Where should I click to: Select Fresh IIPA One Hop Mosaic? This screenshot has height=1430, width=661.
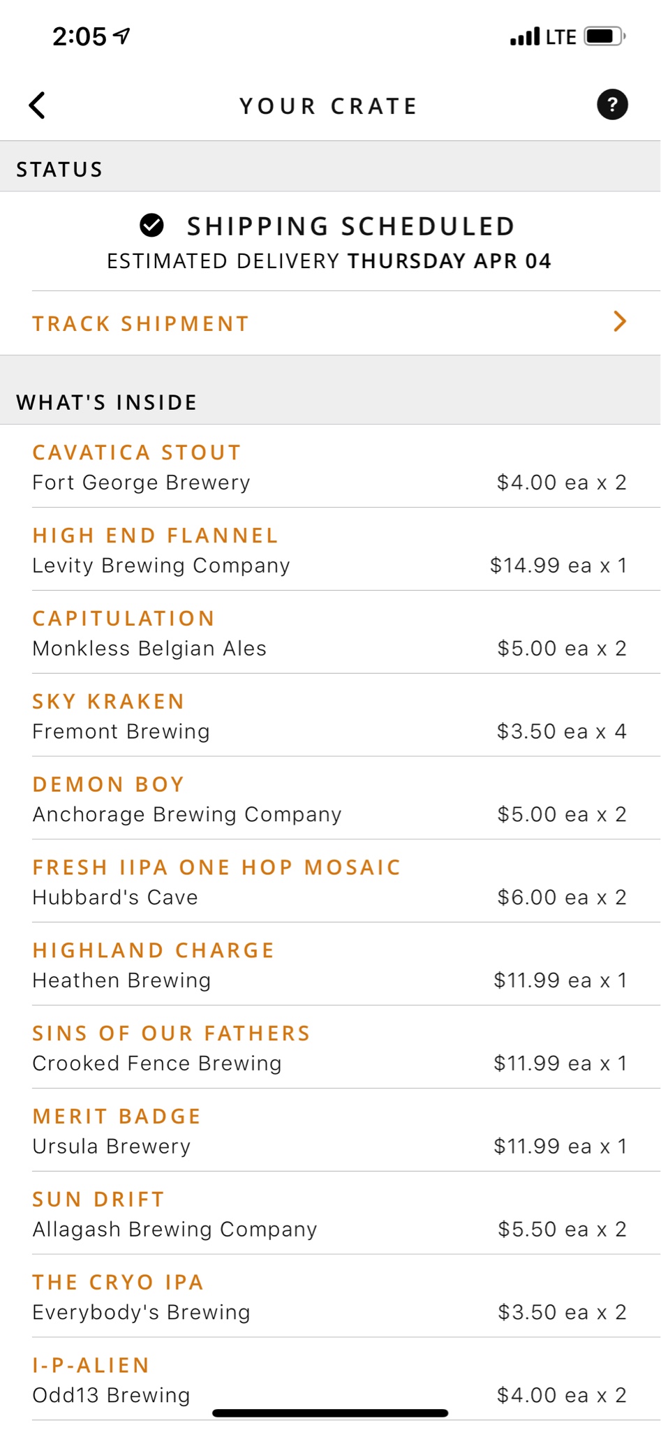coord(330,882)
